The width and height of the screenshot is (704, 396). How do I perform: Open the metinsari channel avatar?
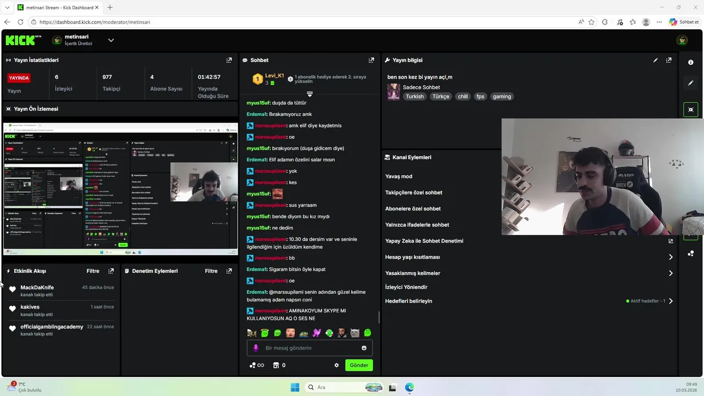(x=57, y=40)
